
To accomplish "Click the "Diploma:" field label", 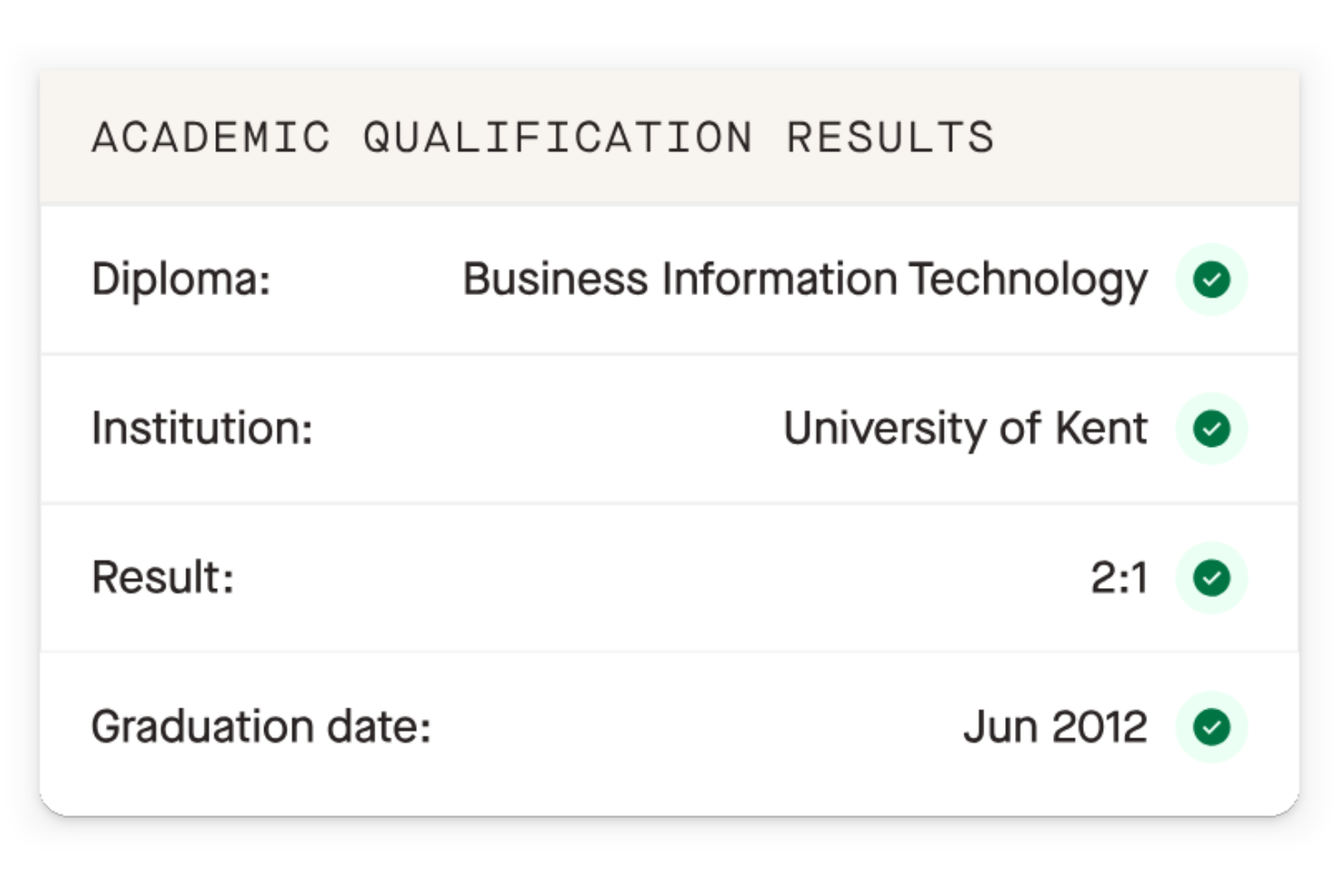I will coord(181,279).
